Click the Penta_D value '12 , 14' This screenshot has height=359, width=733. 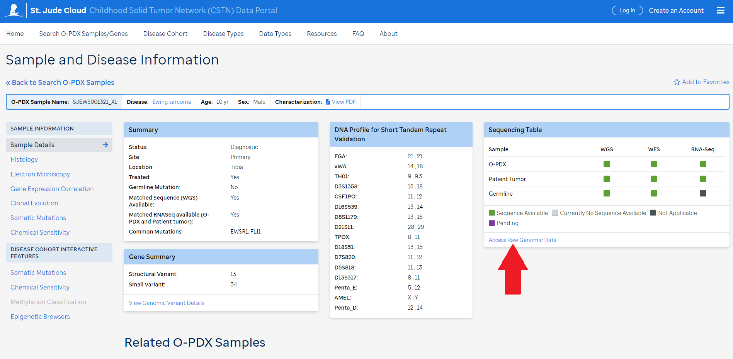pyautogui.click(x=415, y=308)
